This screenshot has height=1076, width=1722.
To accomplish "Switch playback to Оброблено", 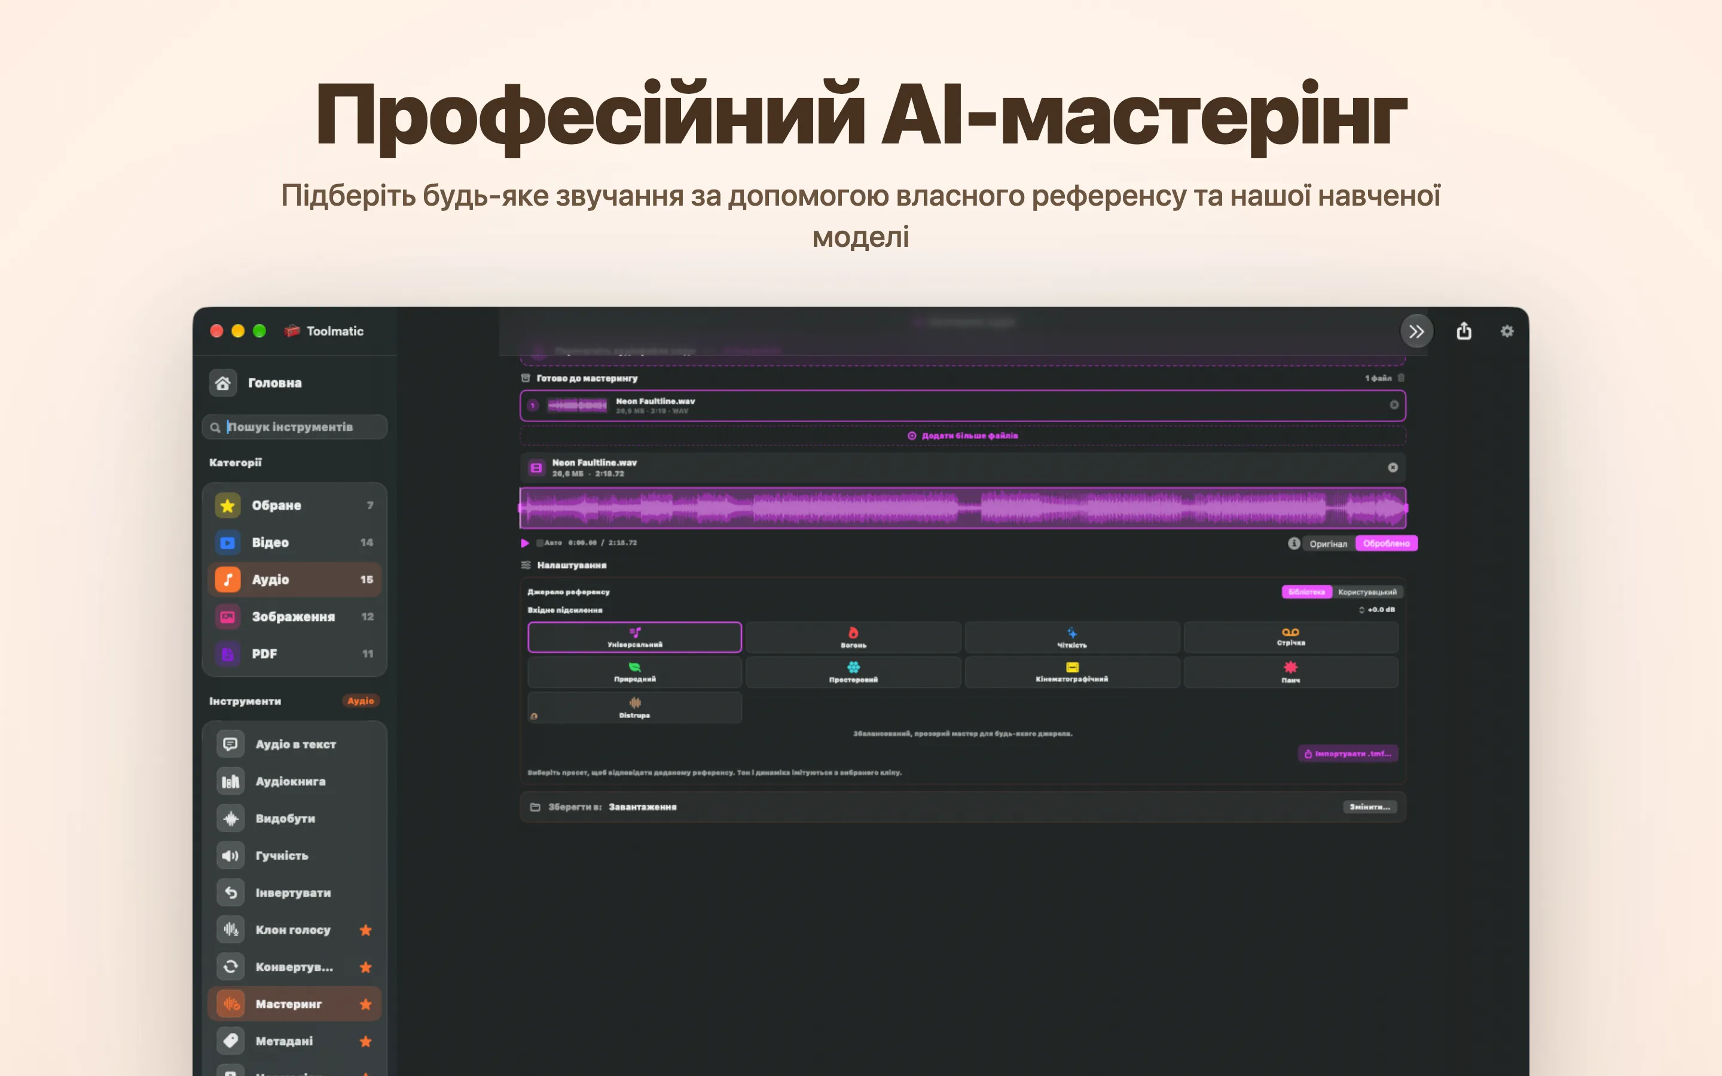I will tap(1386, 544).
